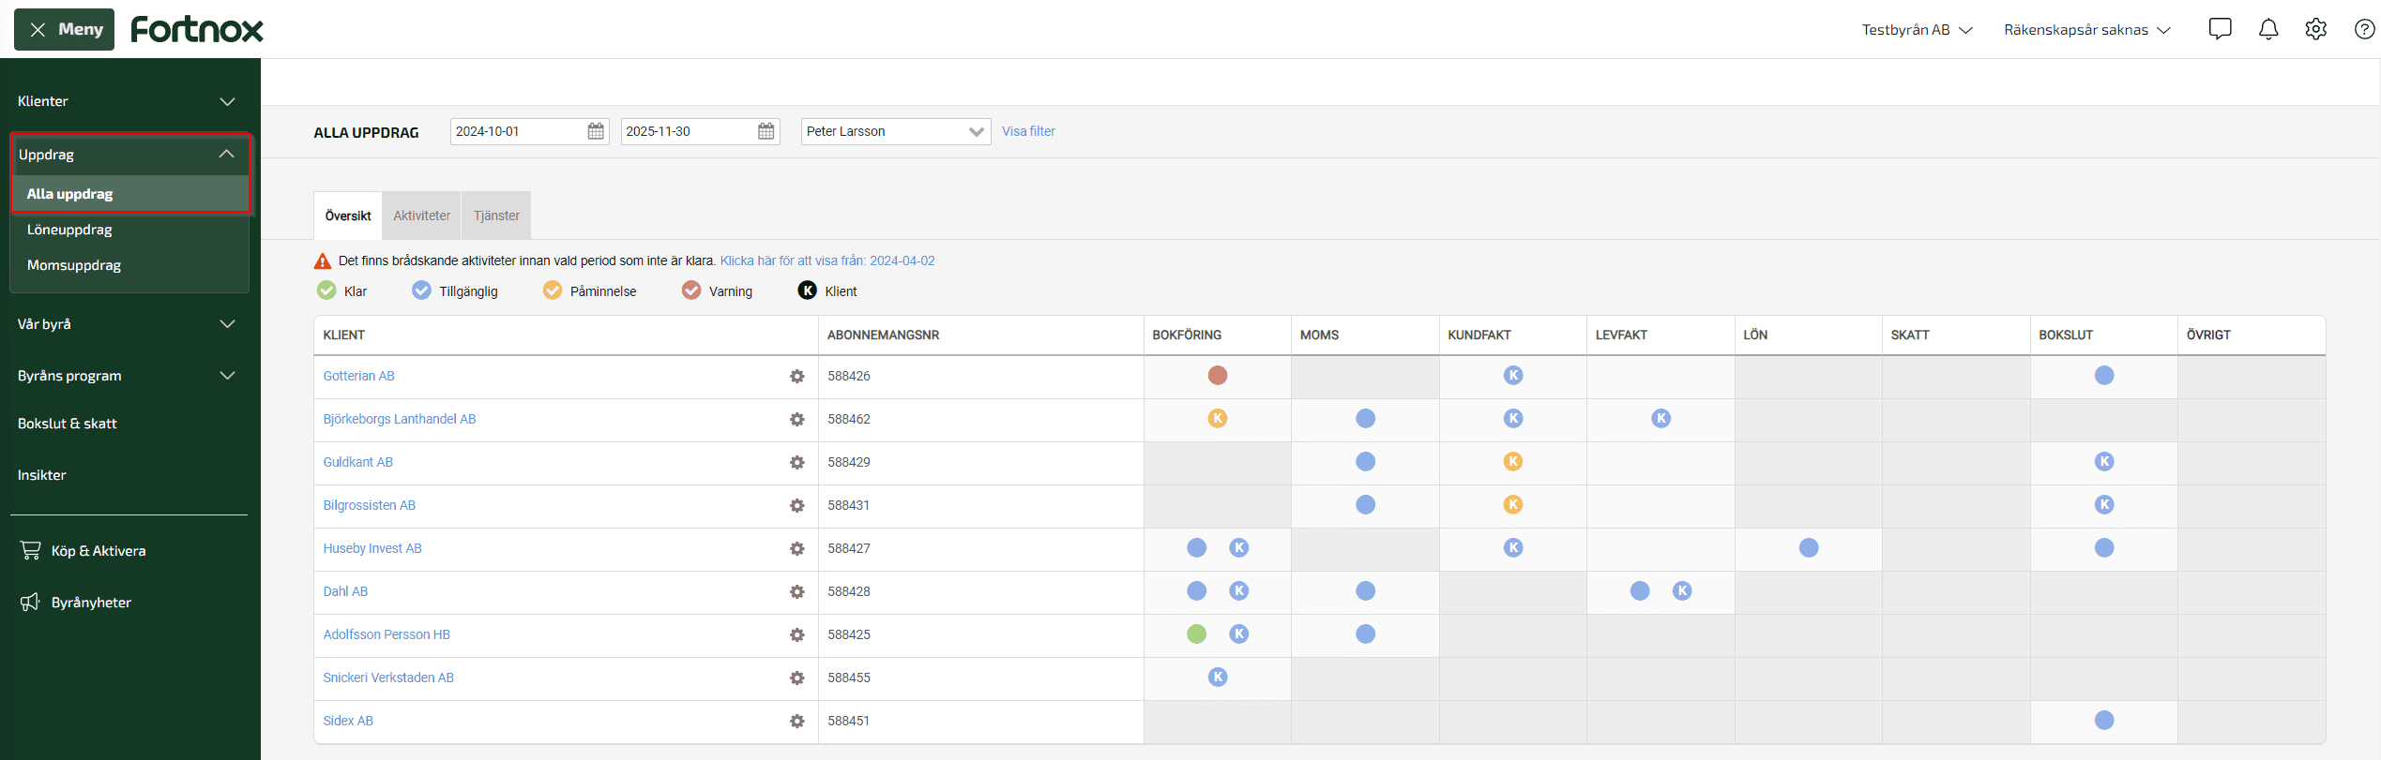This screenshot has width=2381, height=760.
Task: Open client Huseby Invest AB
Action: (372, 548)
